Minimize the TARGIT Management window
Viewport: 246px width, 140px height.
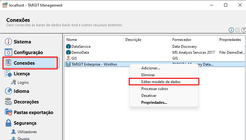coord(212,5)
